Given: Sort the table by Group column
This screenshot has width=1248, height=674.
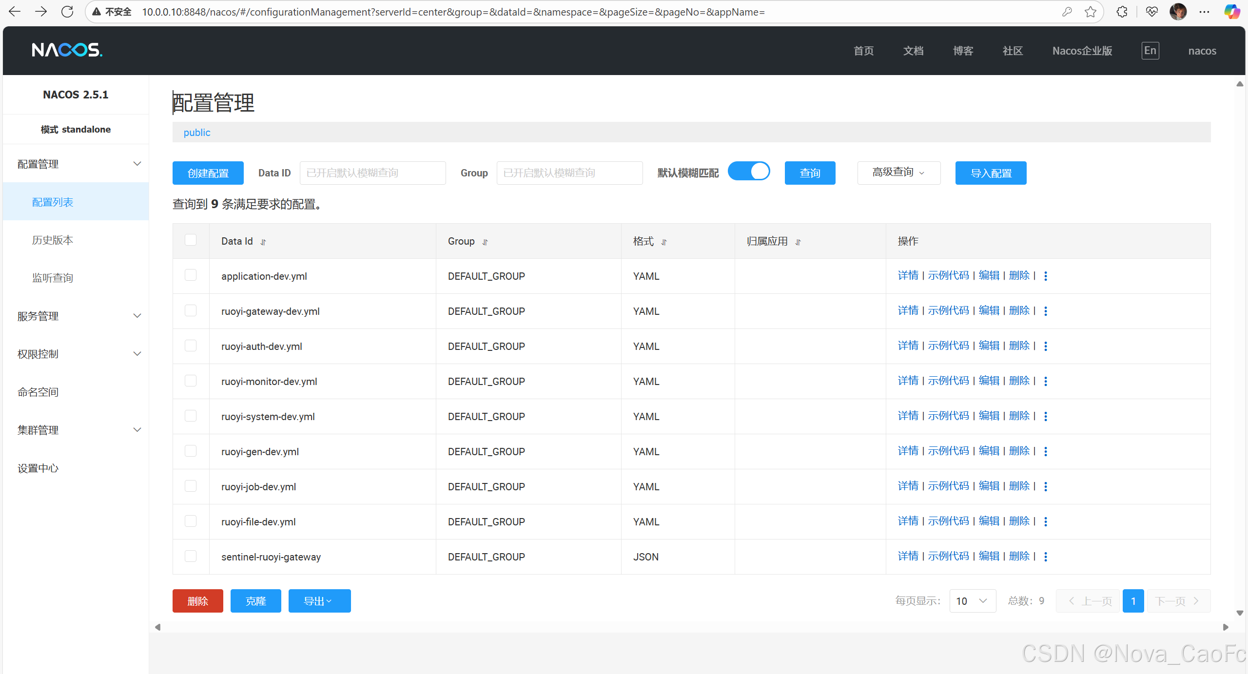Looking at the screenshot, I should (485, 242).
